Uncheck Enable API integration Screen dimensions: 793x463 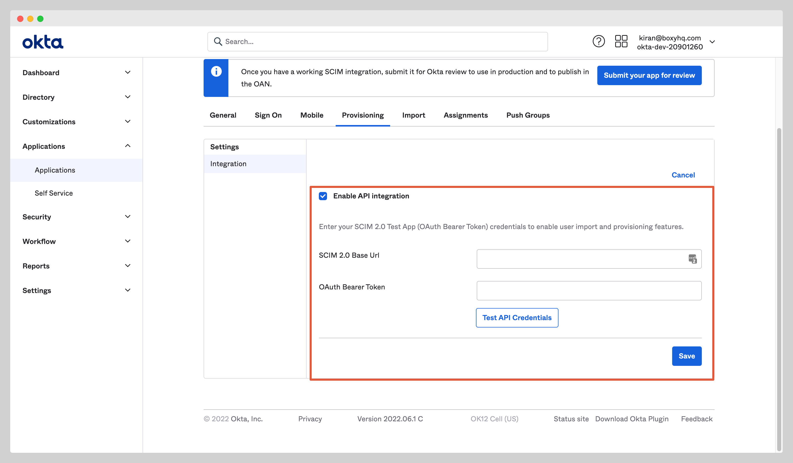tap(323, 196)
